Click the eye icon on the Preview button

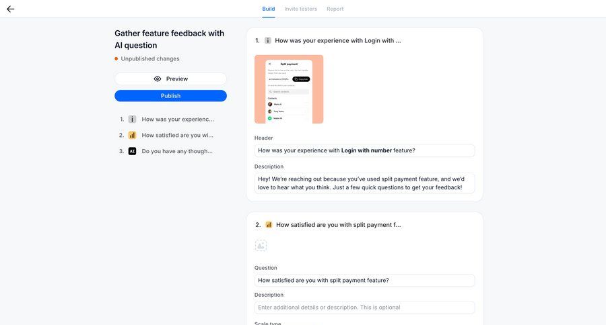pyautogui.click(x=158, y=79)
